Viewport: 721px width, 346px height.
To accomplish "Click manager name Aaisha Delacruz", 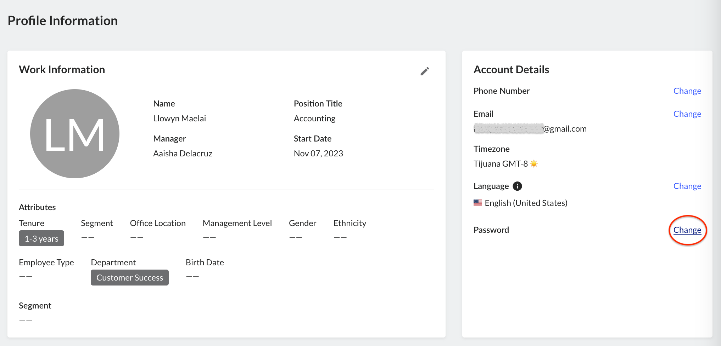I will pos(183,154).
